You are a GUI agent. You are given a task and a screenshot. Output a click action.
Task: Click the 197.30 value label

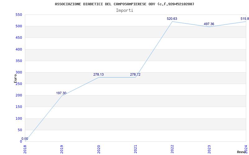click(x=61, y=93)
